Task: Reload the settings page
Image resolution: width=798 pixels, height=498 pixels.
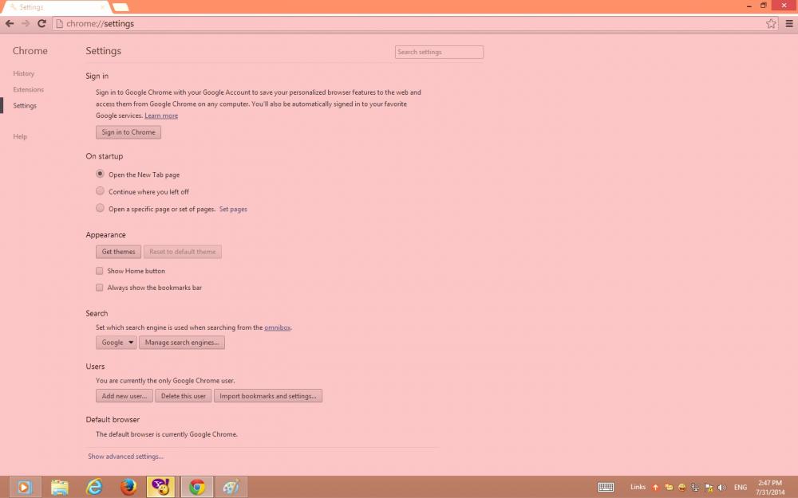Action: (41, 23)
